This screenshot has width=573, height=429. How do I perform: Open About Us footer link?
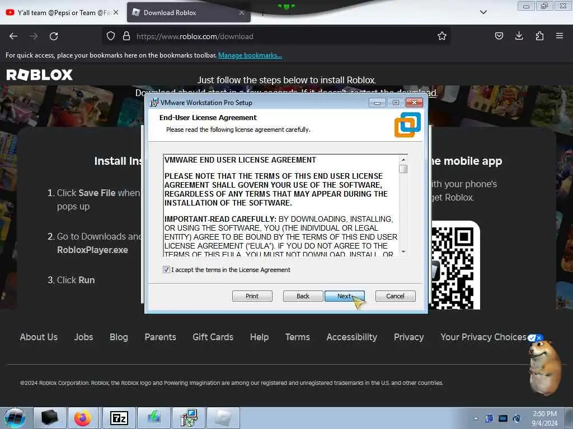point(39,337)
